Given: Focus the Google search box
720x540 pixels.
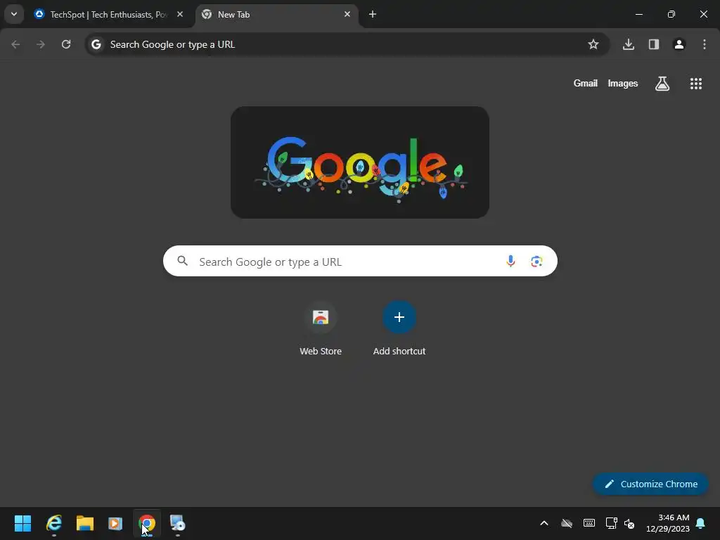Looking at the screenshot, I should tap(360, 261).
